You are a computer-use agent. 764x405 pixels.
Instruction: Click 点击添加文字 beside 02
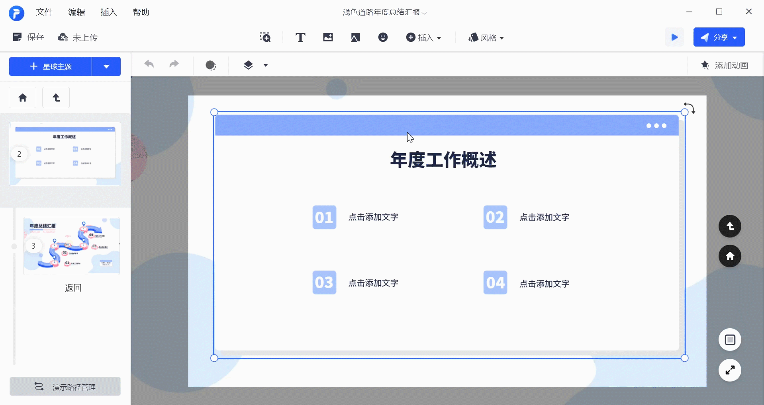[544, 218]
